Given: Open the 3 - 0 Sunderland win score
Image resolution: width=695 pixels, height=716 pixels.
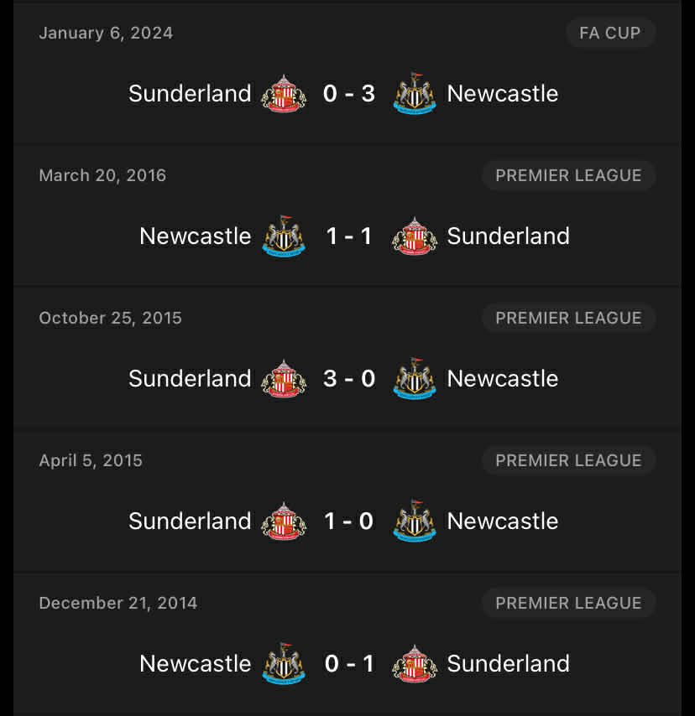Looking at the screenshot, I should click(349, 379).
